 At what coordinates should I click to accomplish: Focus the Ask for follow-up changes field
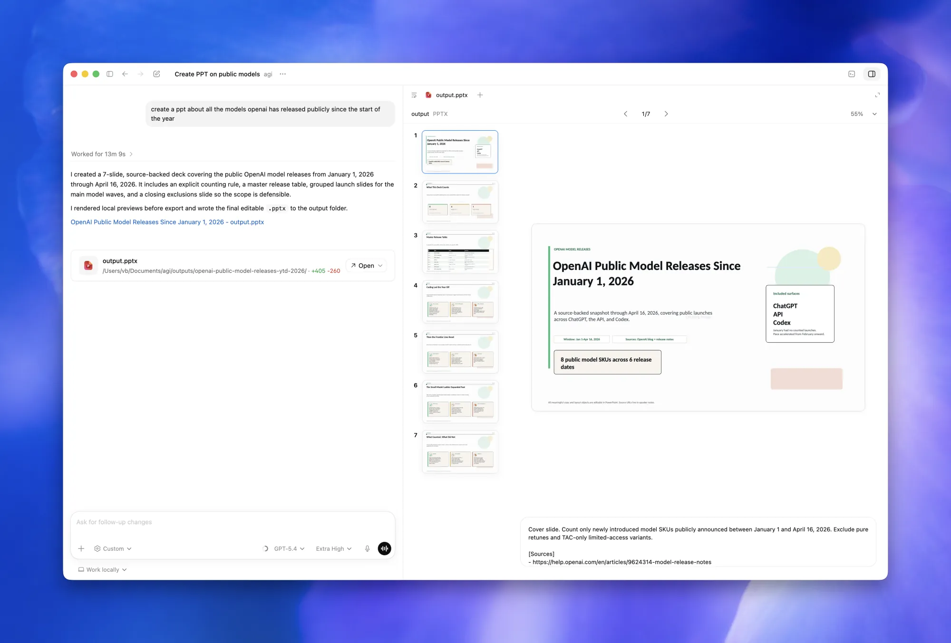pyautogui.click(x=233, y=522)
